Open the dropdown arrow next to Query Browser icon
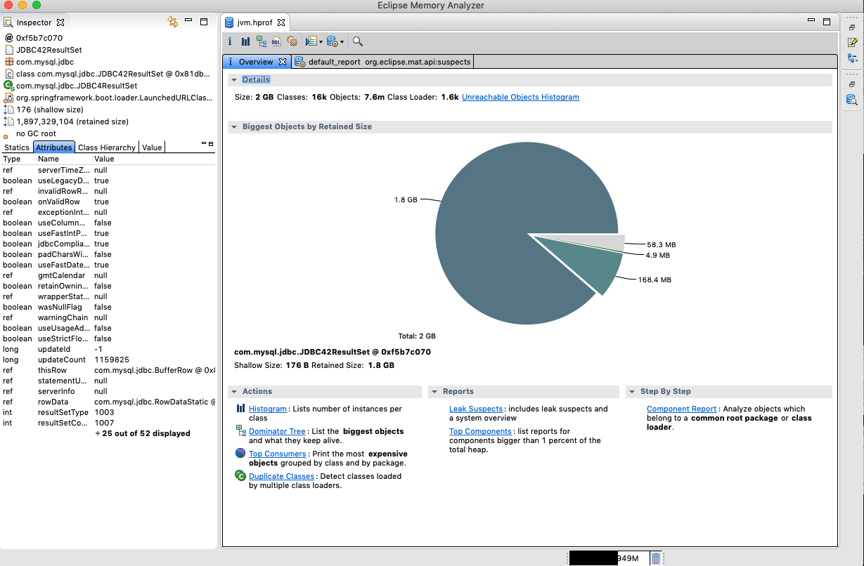 point(342,42)
